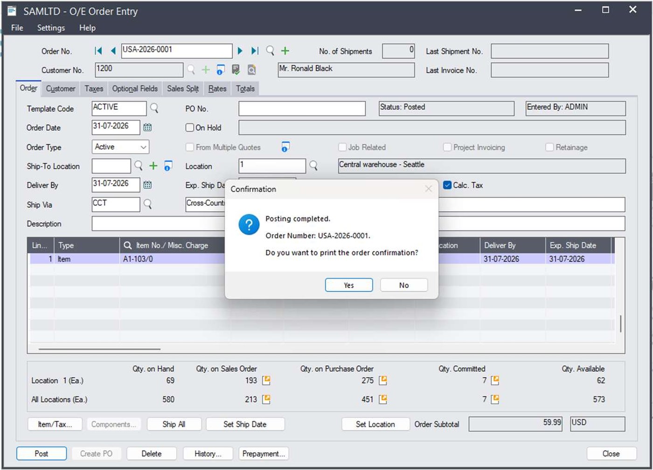Click green plus beside Customer No.

point(206,70)
